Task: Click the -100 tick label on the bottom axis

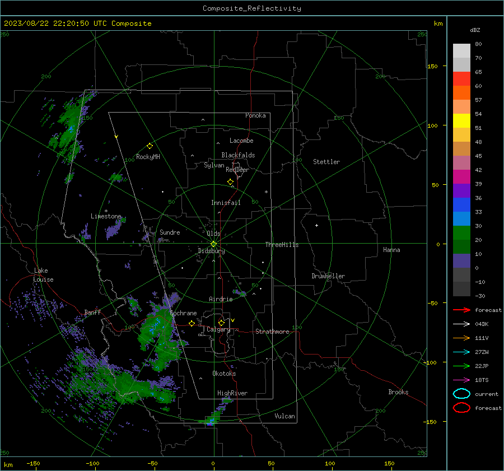Action: tap(92, 463)
